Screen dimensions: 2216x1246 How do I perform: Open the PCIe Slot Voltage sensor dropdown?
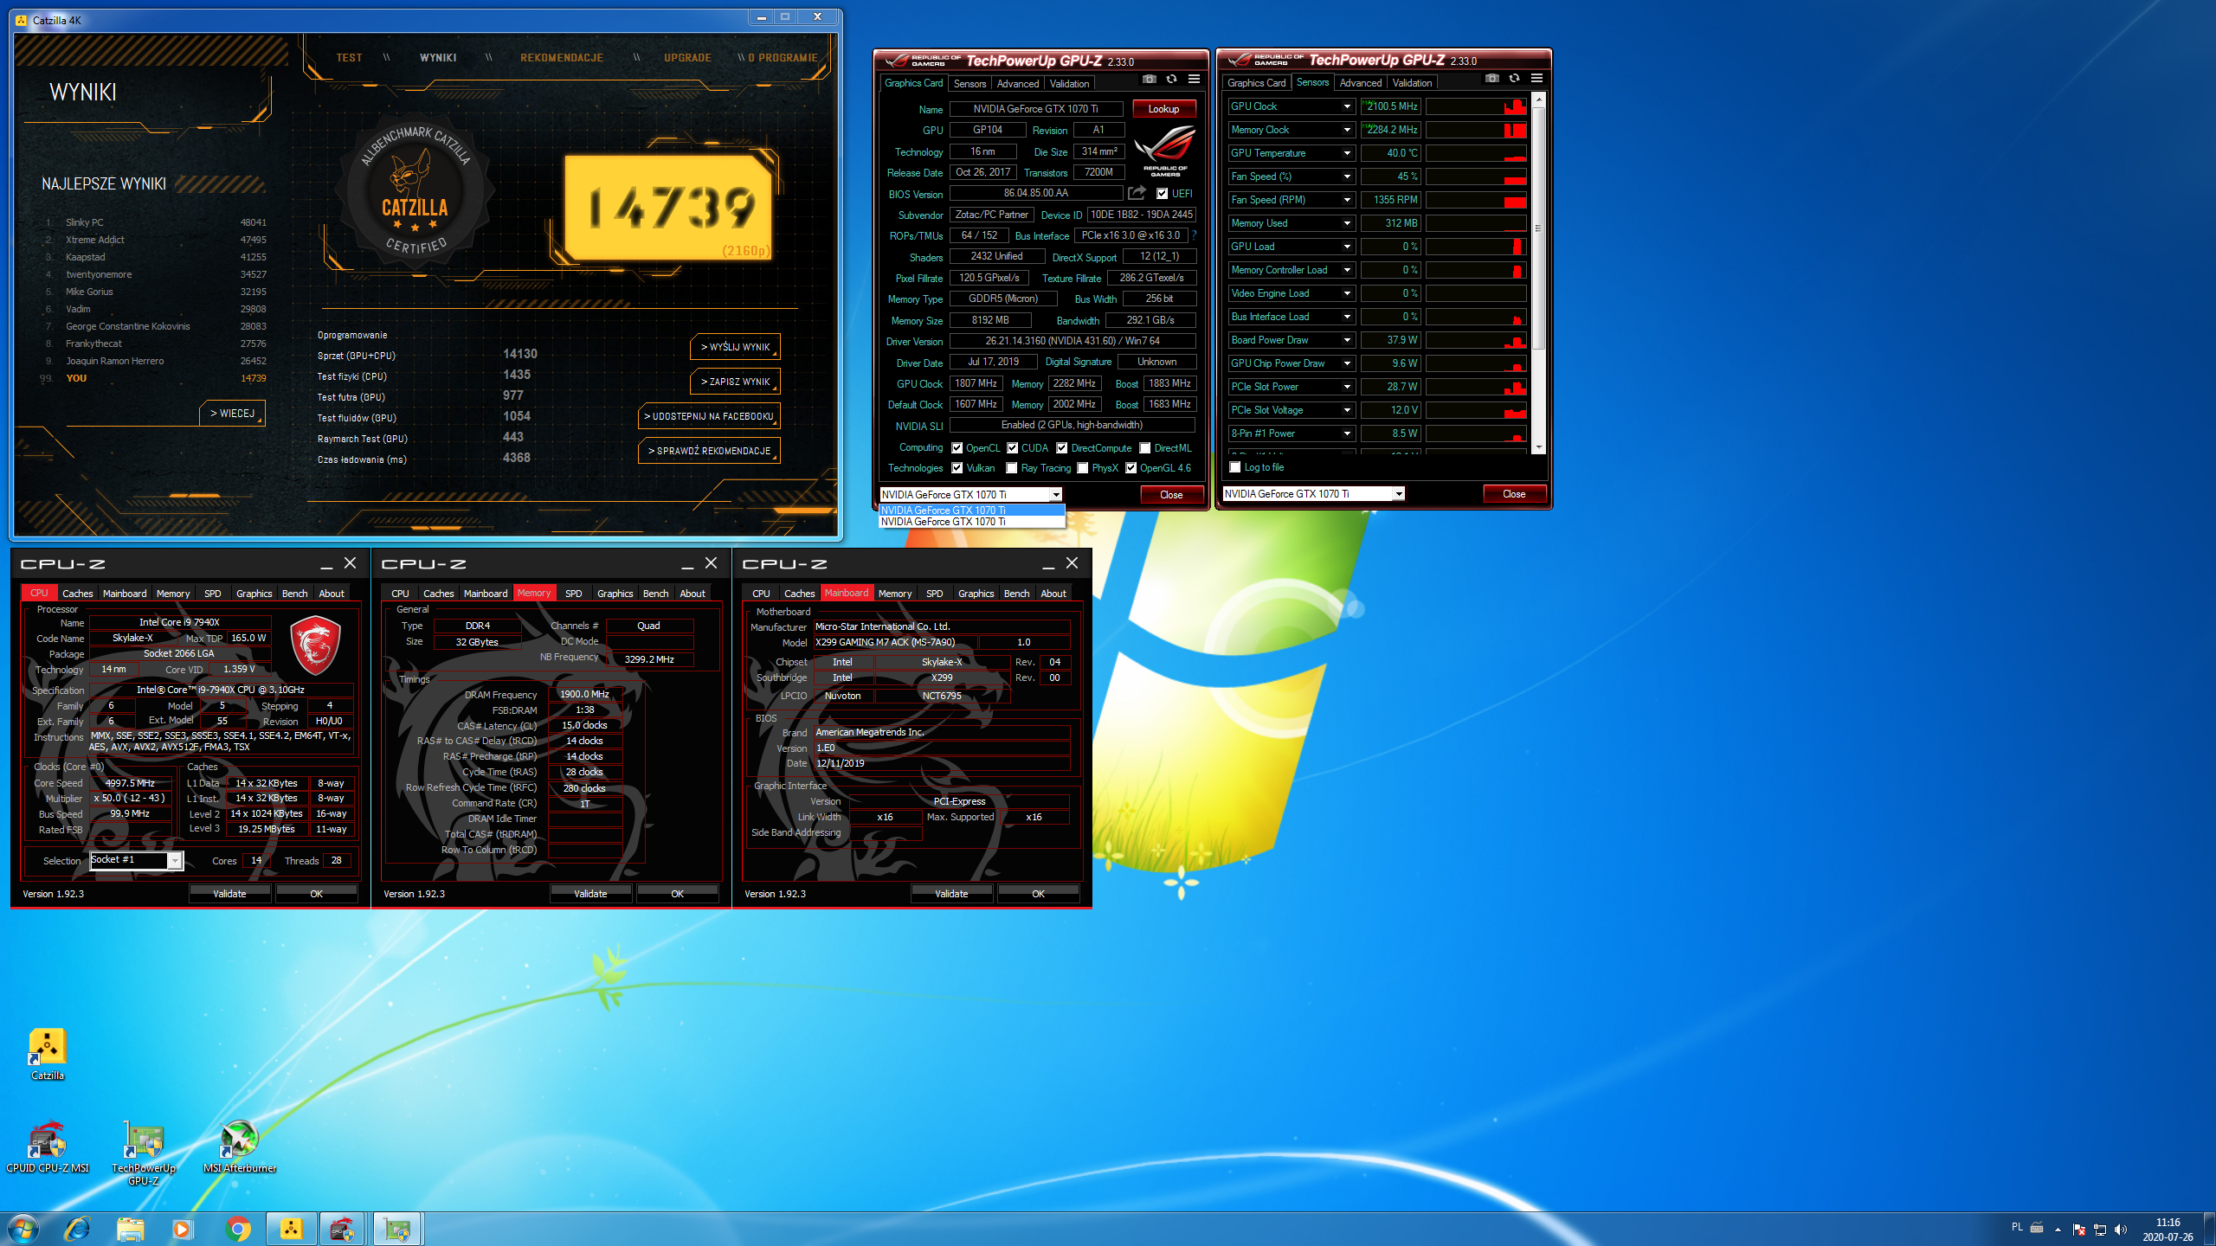pyautogui.click(x=1347, y=410)
